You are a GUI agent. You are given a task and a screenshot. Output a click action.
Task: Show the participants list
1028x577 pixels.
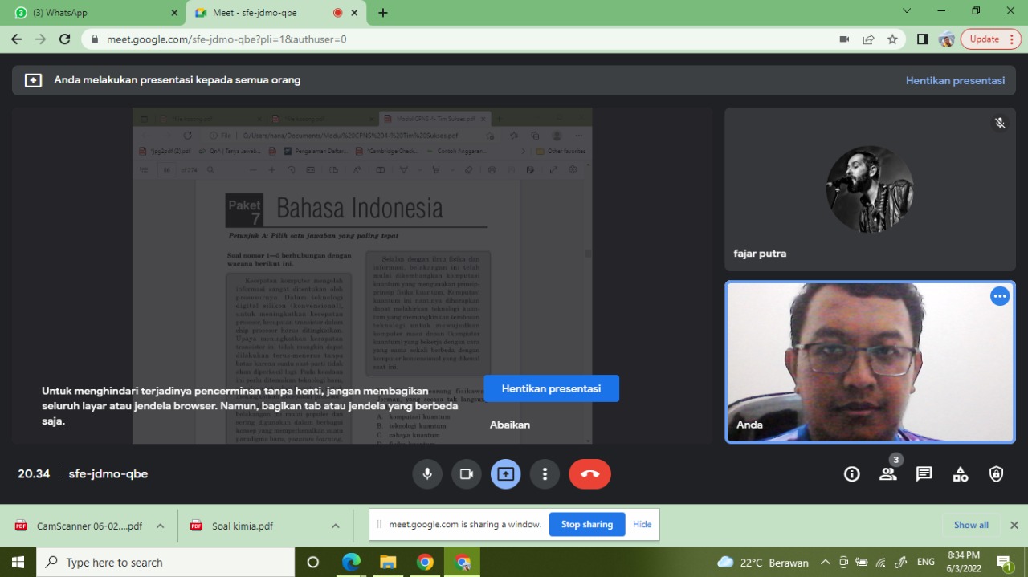(x=888, y=474)
